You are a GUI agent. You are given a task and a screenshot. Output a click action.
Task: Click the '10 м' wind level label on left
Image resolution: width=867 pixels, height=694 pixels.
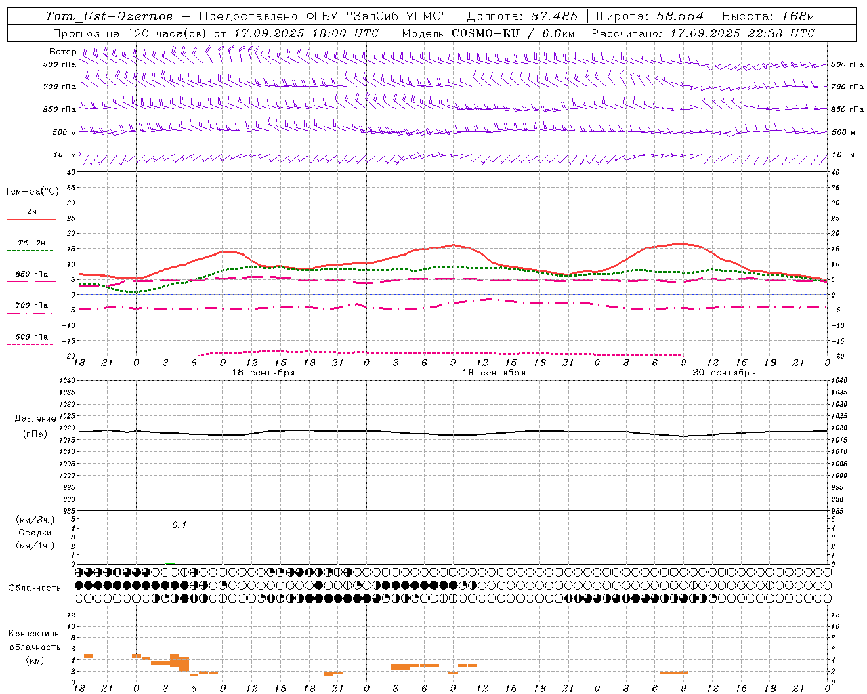click(64, 155)
